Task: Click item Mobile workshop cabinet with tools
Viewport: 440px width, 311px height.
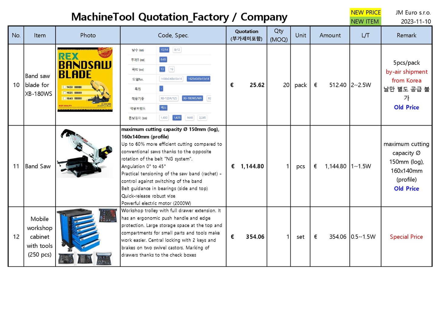Action: pyautogui.click(x=40, y=237)
